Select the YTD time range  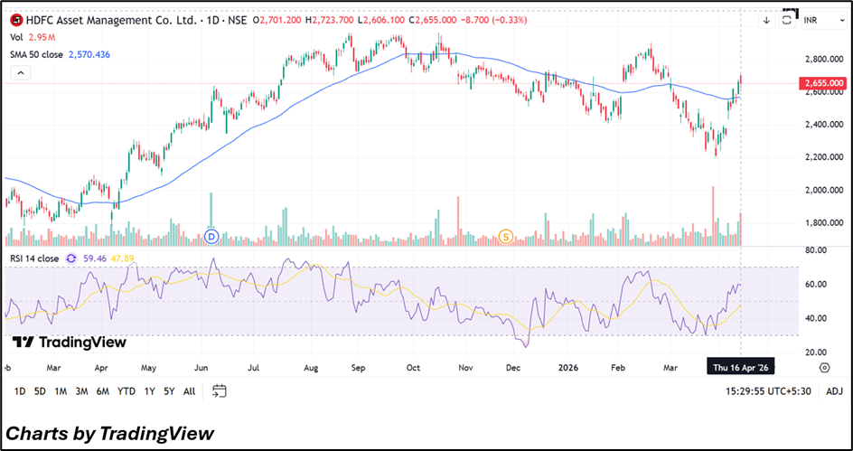[127, 391]
